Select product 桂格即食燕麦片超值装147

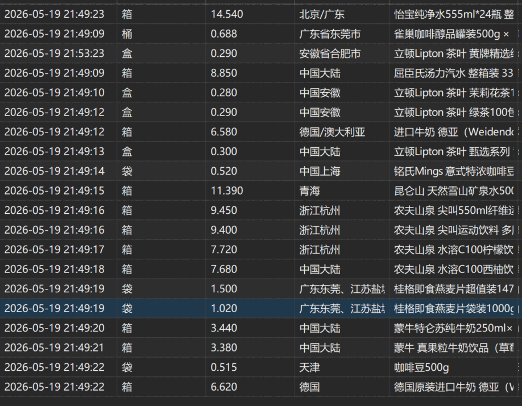pos(454,289)
